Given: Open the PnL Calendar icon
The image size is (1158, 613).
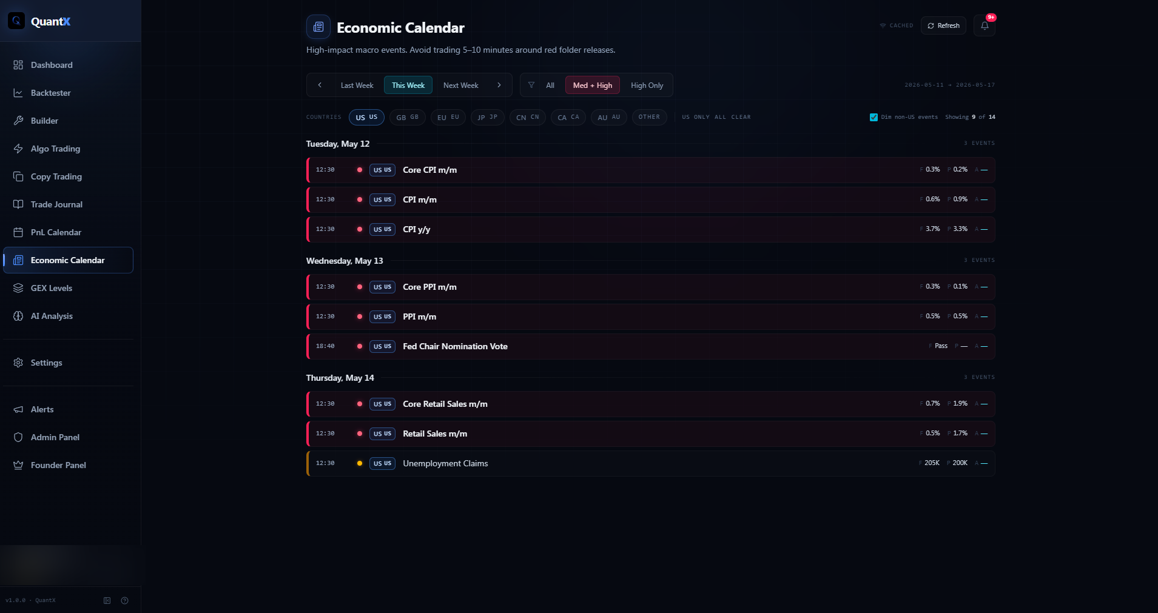Looking at the screenshot, I should coord(18,232).
